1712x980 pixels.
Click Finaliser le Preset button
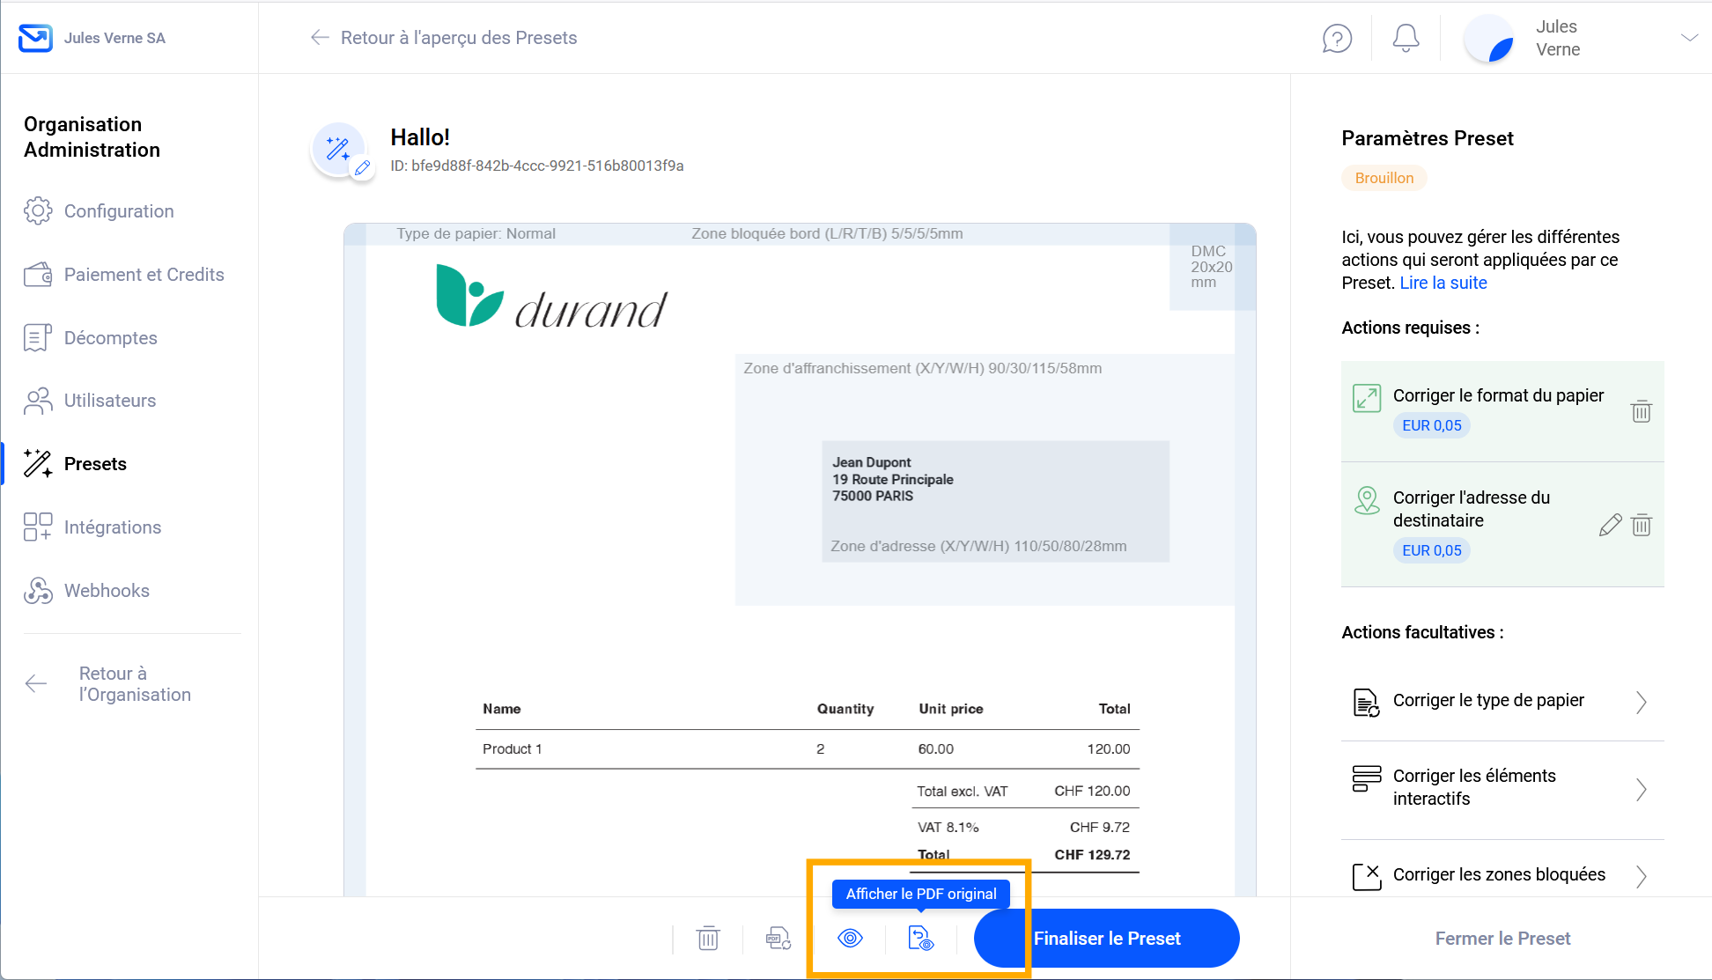pos(1106,939)
